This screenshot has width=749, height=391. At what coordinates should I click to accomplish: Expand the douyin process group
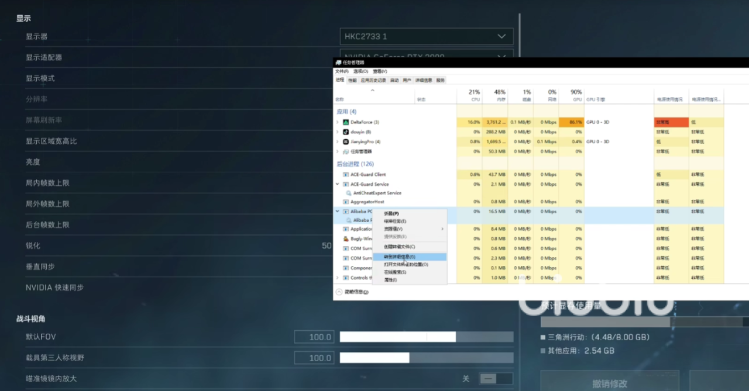tap(338, 132)
